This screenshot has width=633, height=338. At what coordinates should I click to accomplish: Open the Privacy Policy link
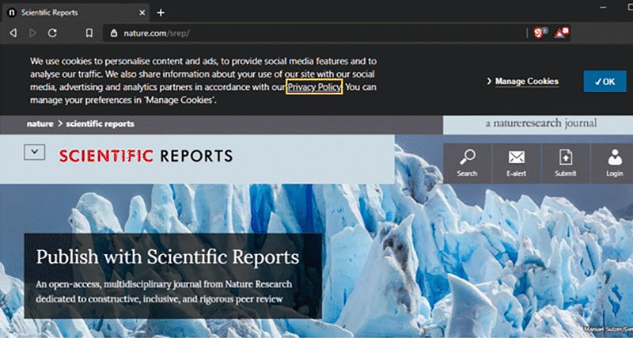(314, 86)
